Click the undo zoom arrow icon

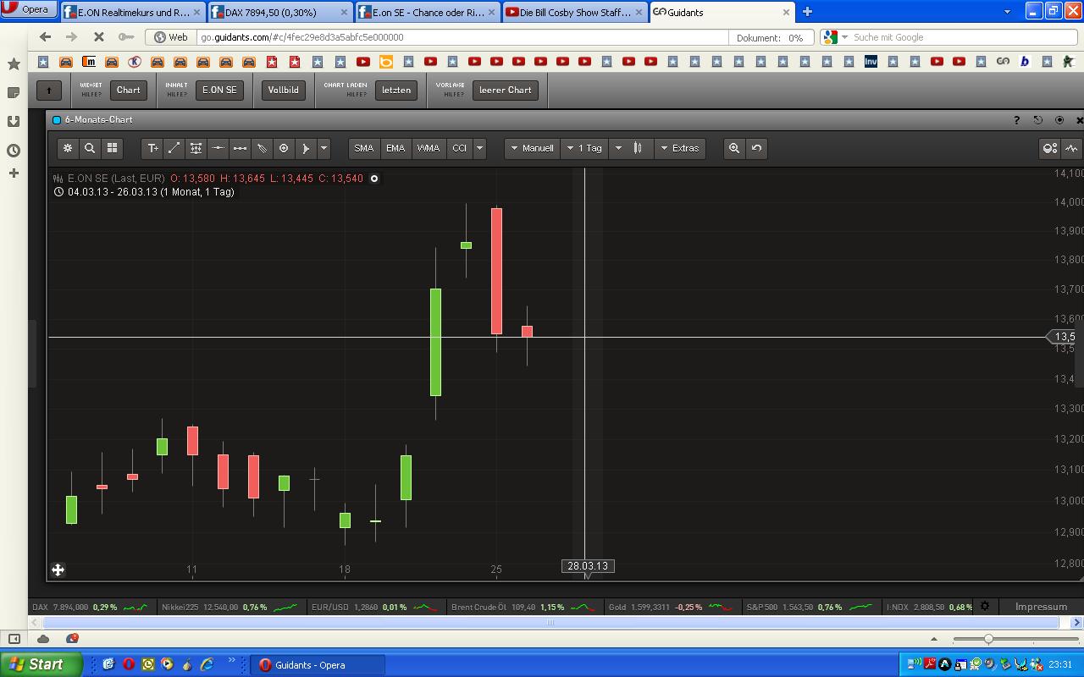(x=756, y=148)
